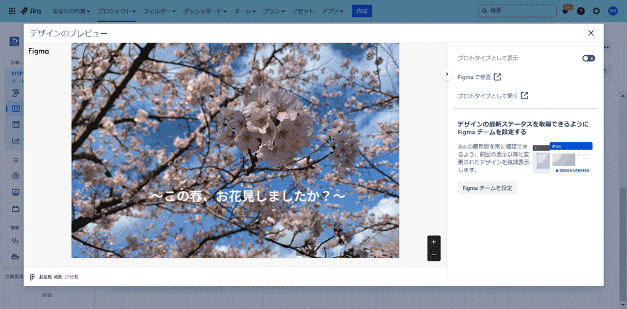The width and height of the screenshot is (627, 309).
Task: Open calendar icon in left sidebar
Action: tap(16, 125)
